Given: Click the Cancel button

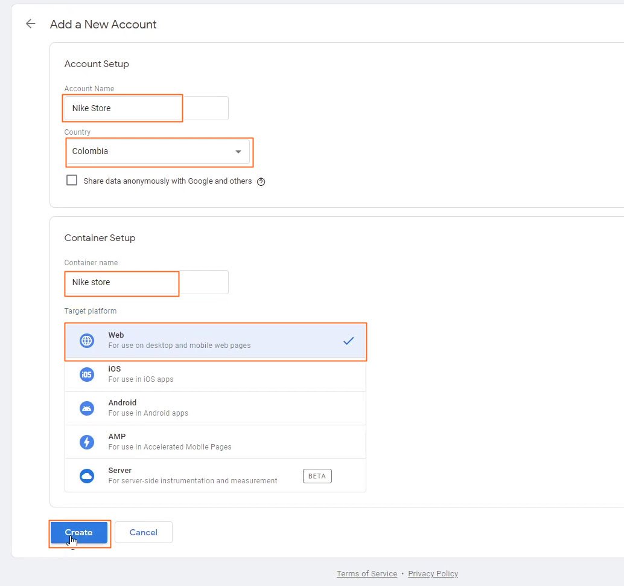Looking at the screenshot, I should tap(143, 532).
